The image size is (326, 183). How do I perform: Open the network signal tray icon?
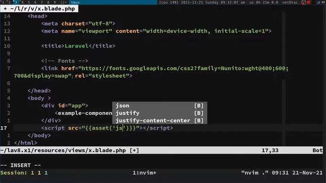319,2
